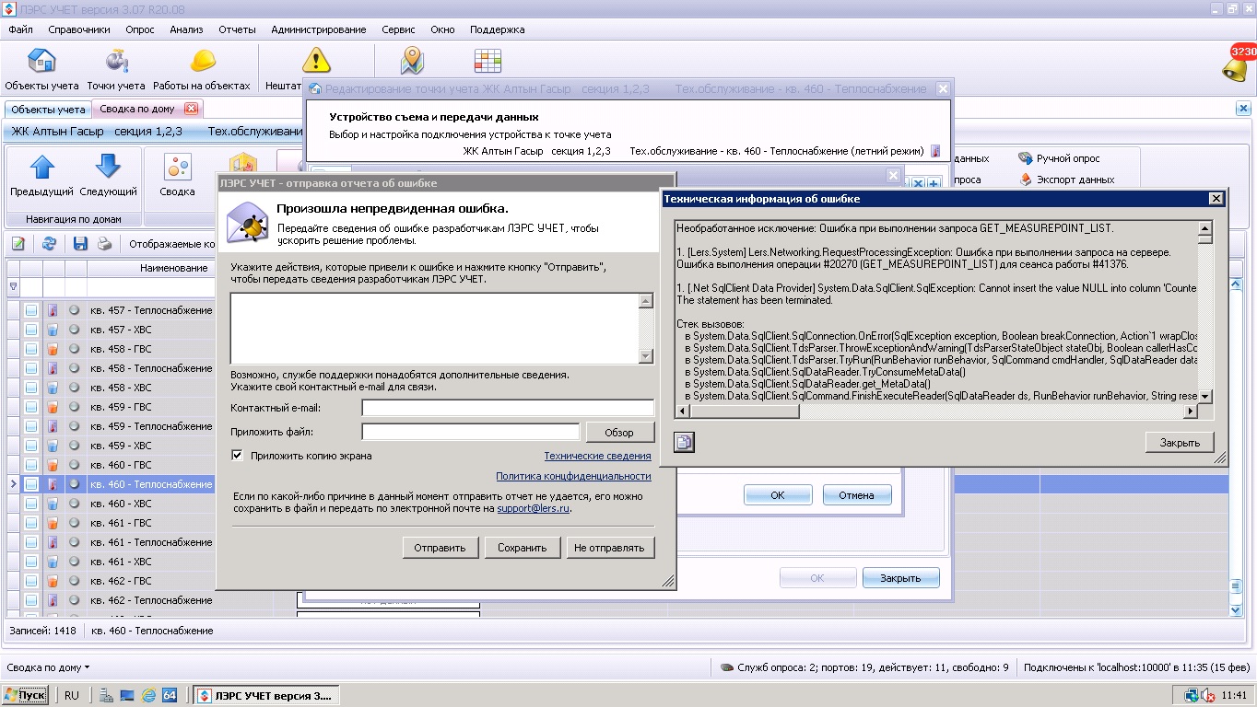The width and height of the screenshot is (1257, 707).
Task: Click right arrow of technical info horizontal scrollbar
Action: coord(1190,411)
